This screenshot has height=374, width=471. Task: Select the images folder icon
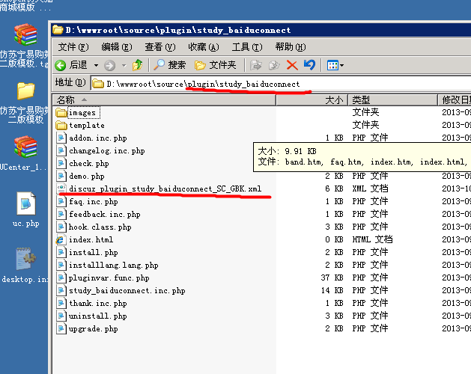click(x=61, y=112)
